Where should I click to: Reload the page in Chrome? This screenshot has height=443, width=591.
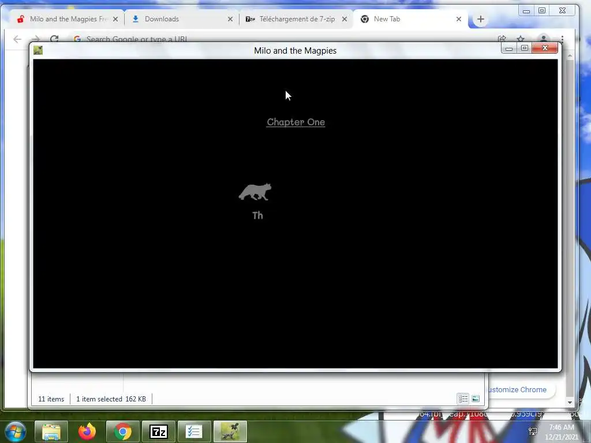(54, 39)
